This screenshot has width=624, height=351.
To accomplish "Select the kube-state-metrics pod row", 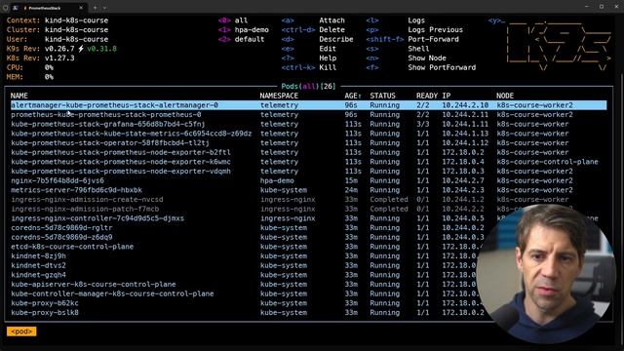I will pyautogui.click(x=308, y=134).
